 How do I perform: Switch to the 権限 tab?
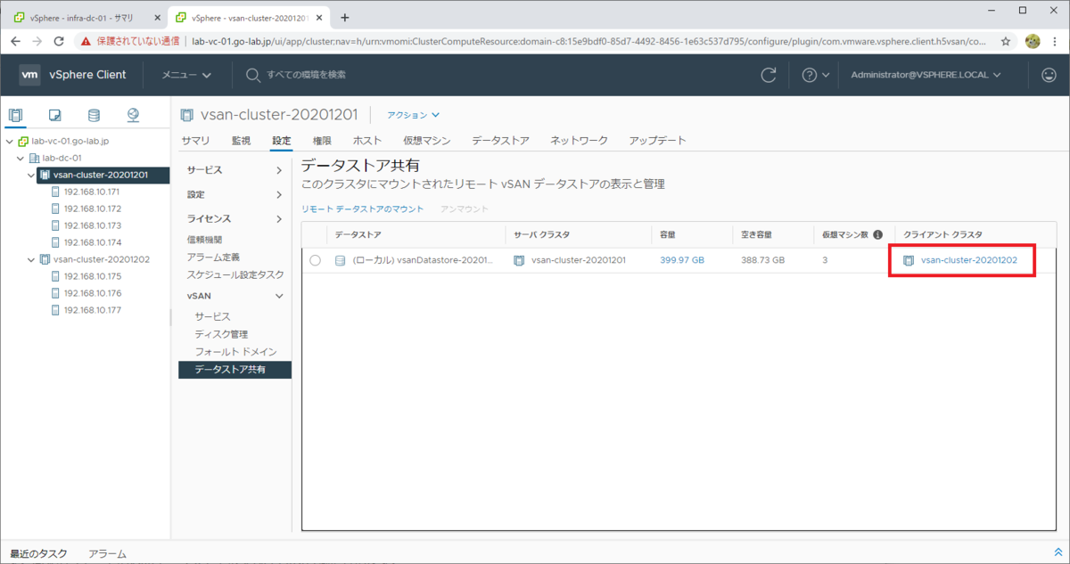(x=322, y=141)
